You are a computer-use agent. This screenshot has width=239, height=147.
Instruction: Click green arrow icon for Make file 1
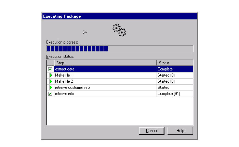(x=51, y=75)
